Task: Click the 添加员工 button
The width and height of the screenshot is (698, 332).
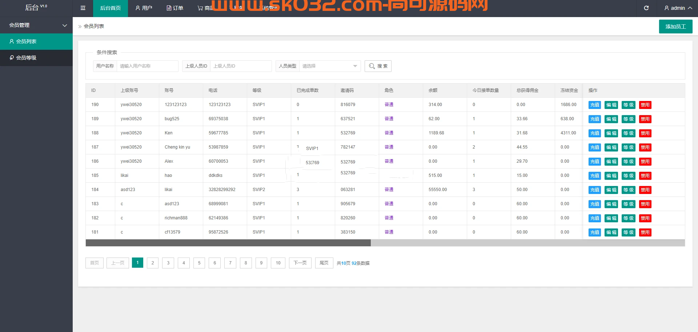Action: click(x=675, y=27)
